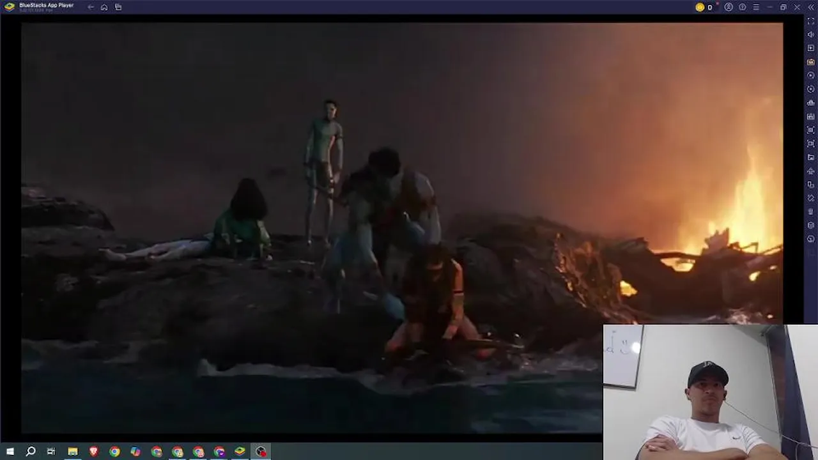Click the trash bin trim-memory sidebar icon
818x460 pixels.
pyautogui.click(x=811, y=211)
